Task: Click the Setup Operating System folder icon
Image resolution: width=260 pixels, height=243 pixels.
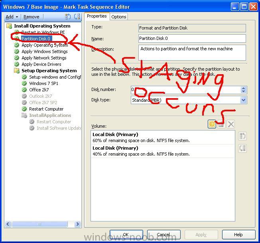Action: [17, 71]
